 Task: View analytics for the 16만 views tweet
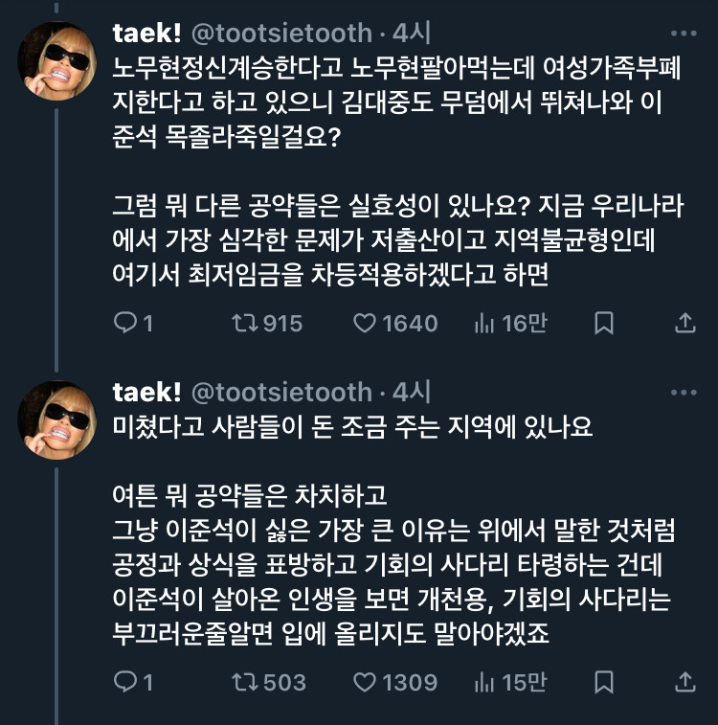484,324
